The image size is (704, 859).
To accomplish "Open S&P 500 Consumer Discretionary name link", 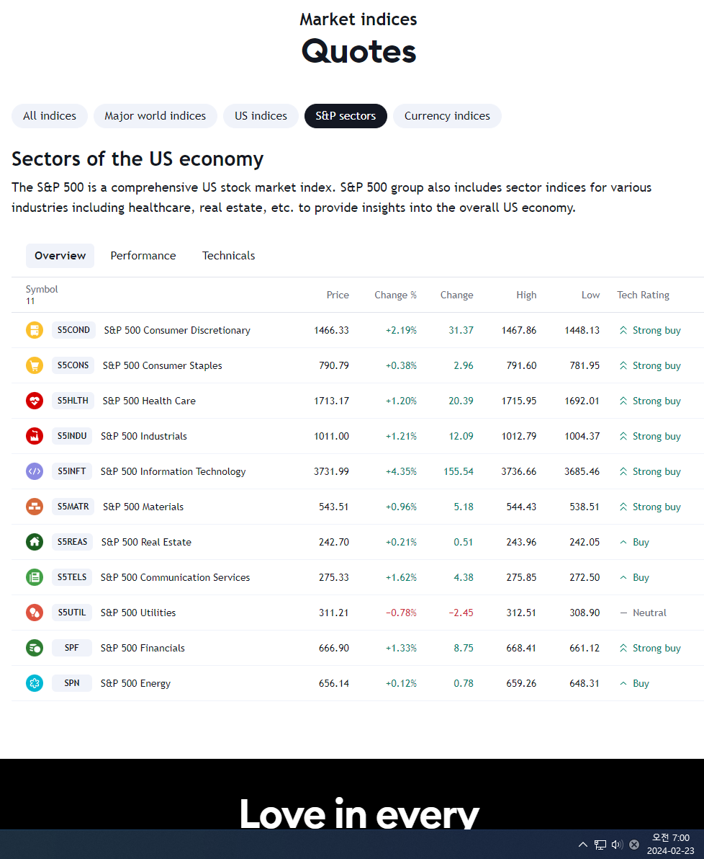I will tap(177, 330).
